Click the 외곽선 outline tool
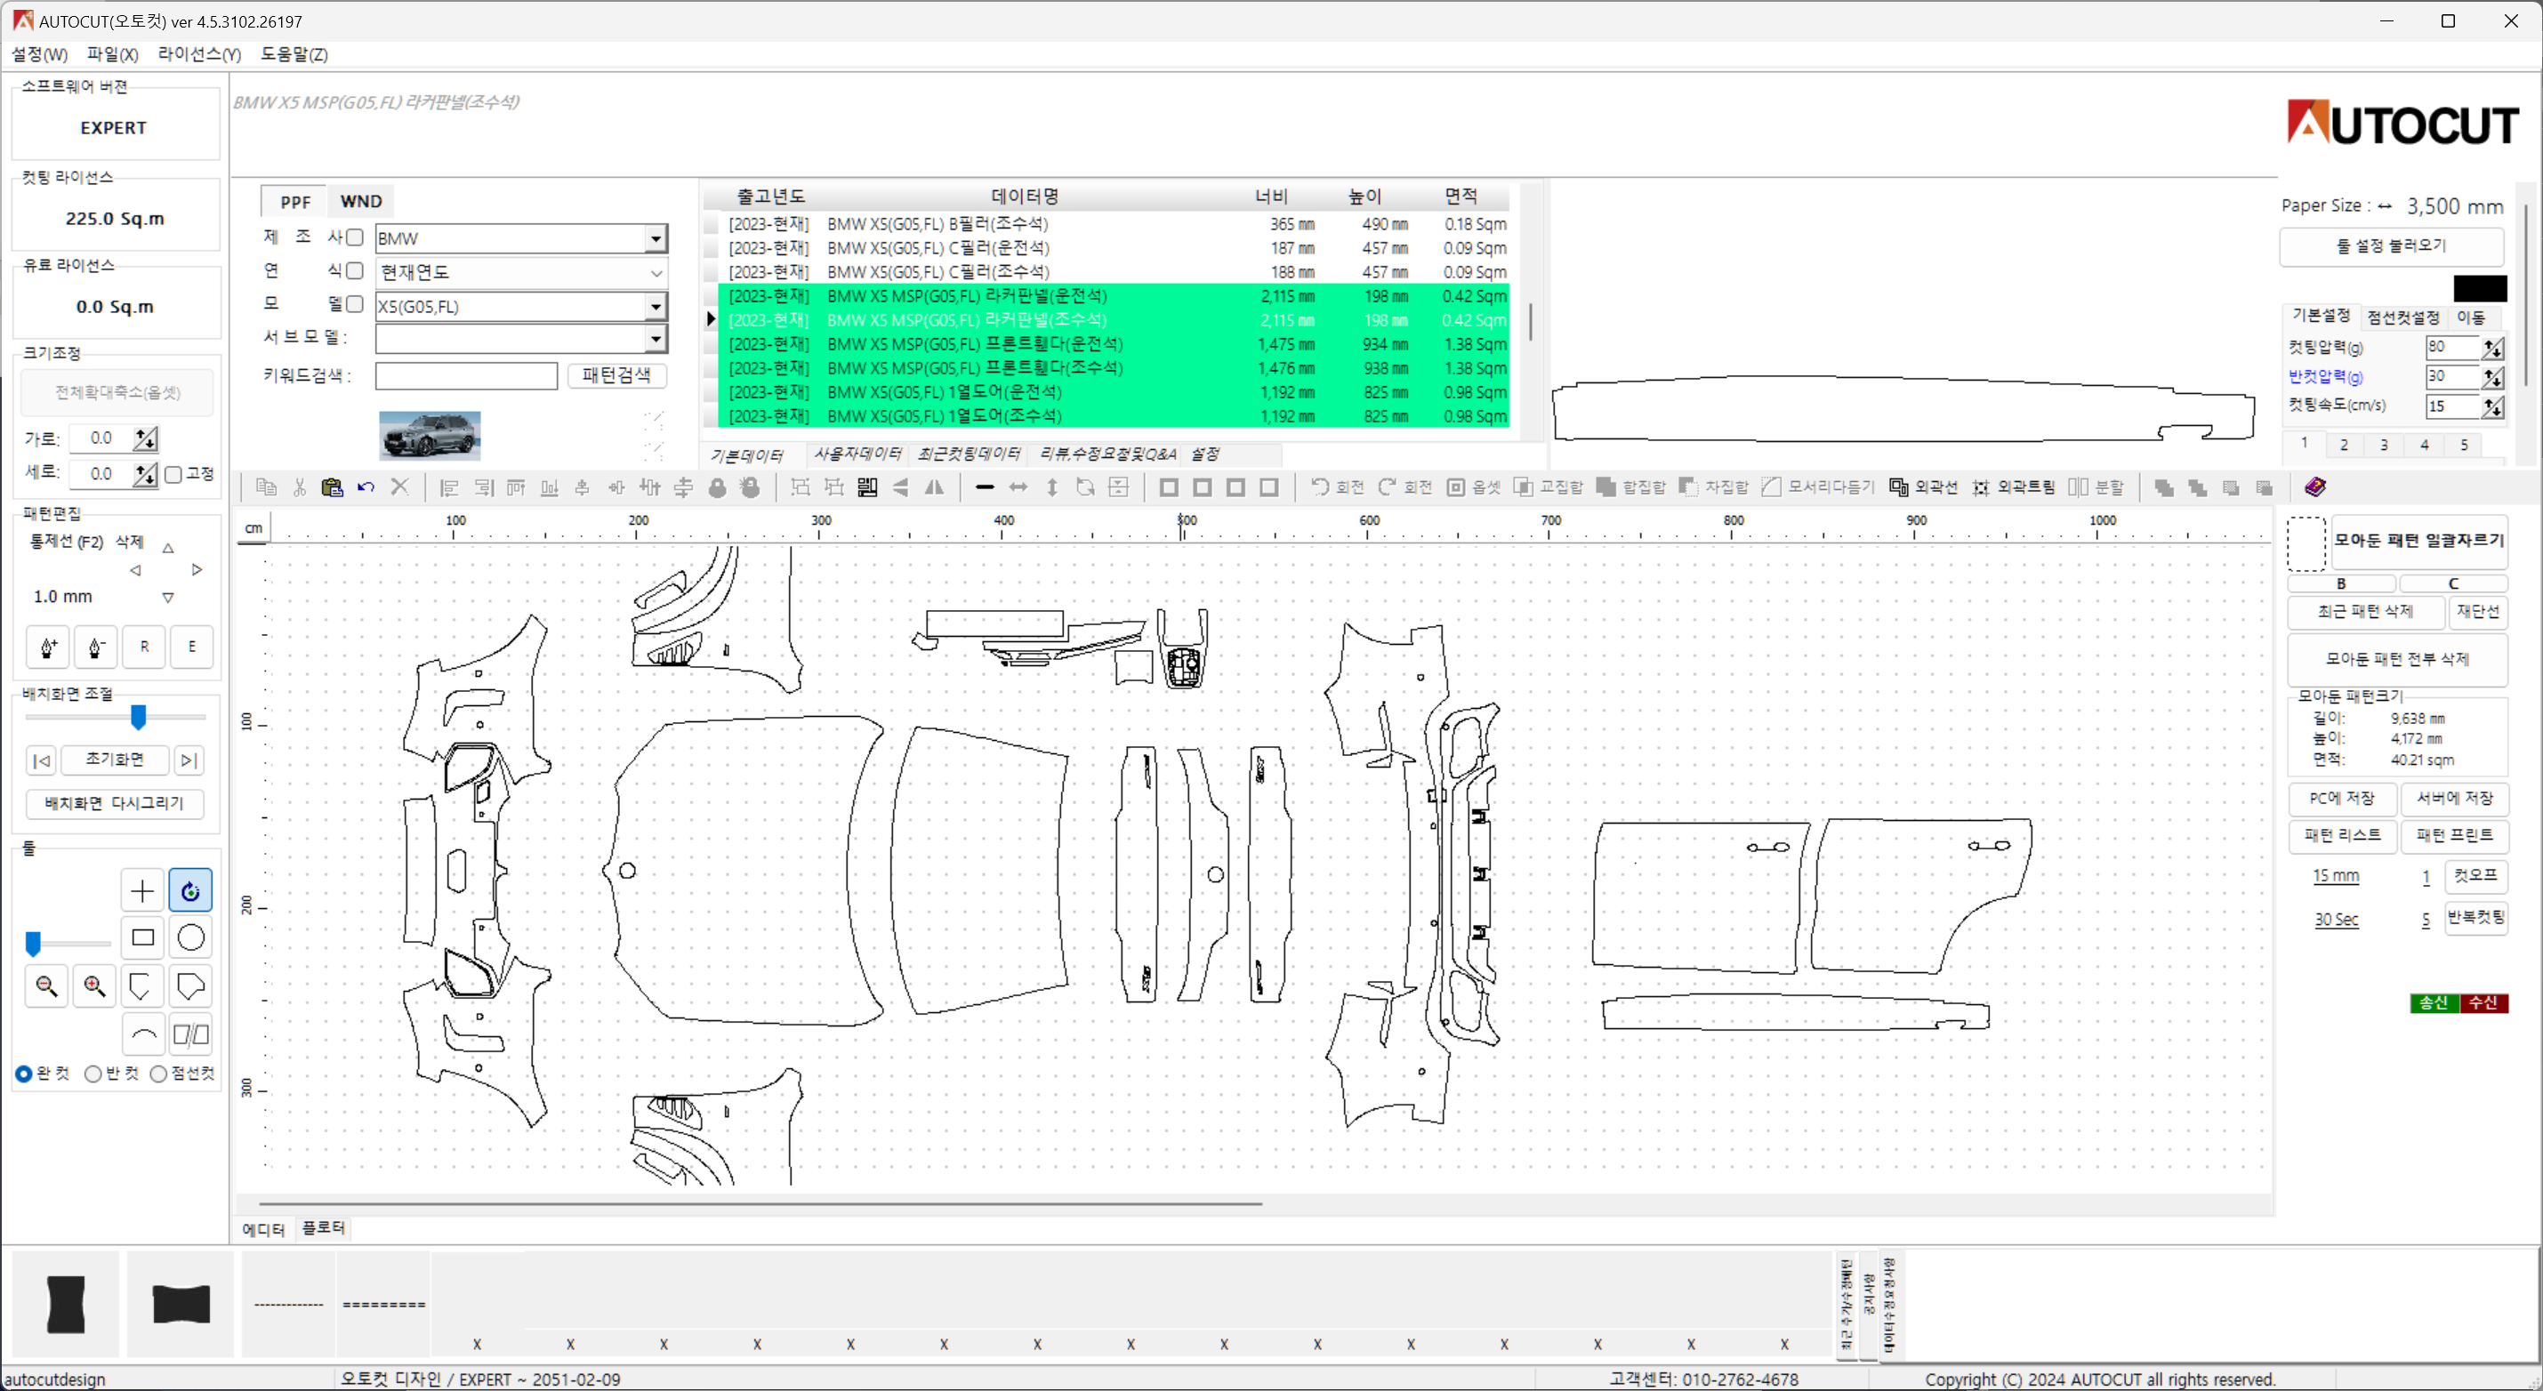This screenshot has height=1391, width=2543. tap(1922, 486)
